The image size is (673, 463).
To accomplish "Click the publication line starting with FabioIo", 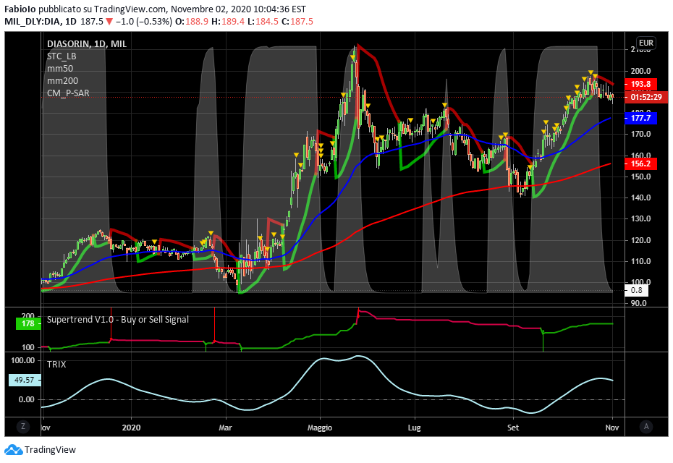I will 155,9.
